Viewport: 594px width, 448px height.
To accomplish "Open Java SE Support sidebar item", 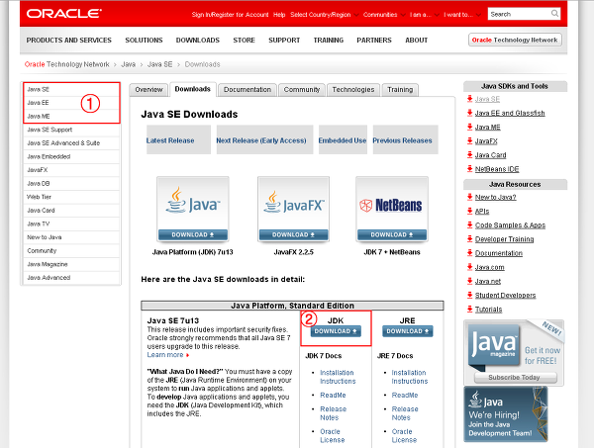I will point(71,130).
